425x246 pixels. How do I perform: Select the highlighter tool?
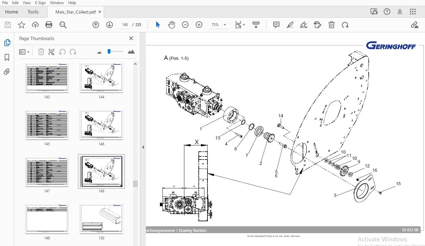290,25
